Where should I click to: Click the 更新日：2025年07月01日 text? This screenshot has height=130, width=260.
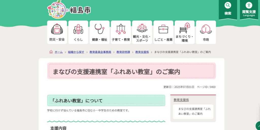point(179,87)
